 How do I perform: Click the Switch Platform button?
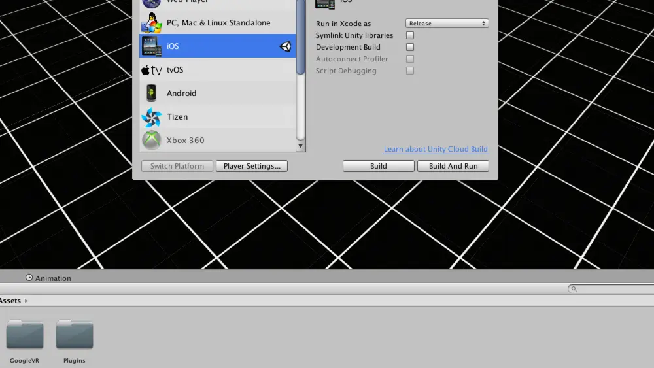(177, 166)
